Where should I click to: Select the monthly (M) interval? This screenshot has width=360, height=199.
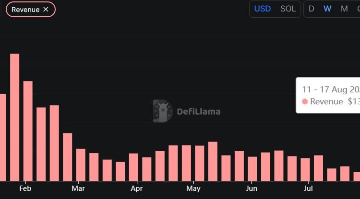pos(344,9)
